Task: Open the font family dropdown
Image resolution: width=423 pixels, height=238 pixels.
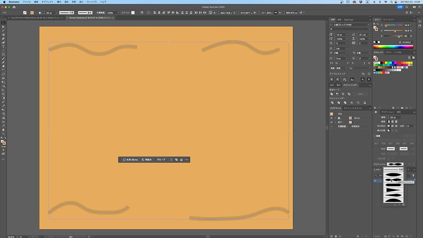Action: click(x=368, y=25)
